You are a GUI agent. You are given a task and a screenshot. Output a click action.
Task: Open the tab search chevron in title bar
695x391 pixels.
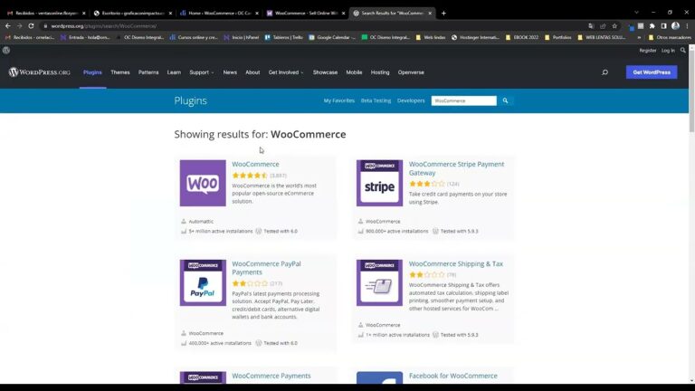[x=636, y=13]
